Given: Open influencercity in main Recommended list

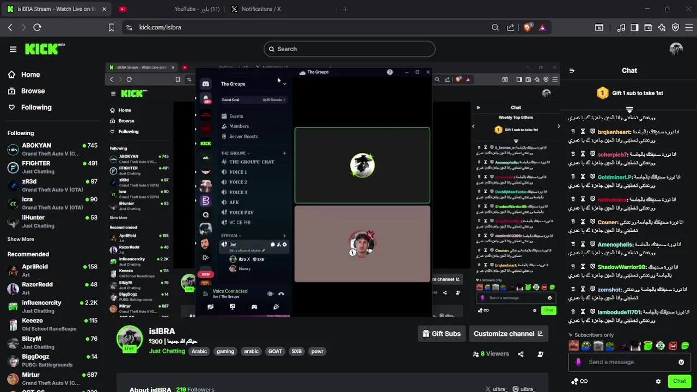Looking at the screenshot, I should pos(52,307).
